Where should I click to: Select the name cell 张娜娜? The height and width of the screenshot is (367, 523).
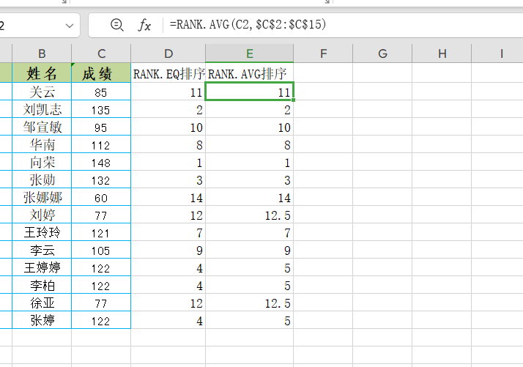(x=42, y=197)
